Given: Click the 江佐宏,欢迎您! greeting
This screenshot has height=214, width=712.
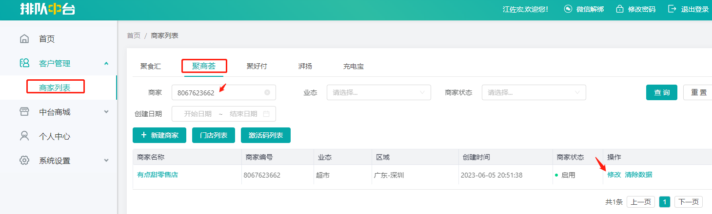Looking at the screenshot, I should pyautogui.click(x=526, y=9).
